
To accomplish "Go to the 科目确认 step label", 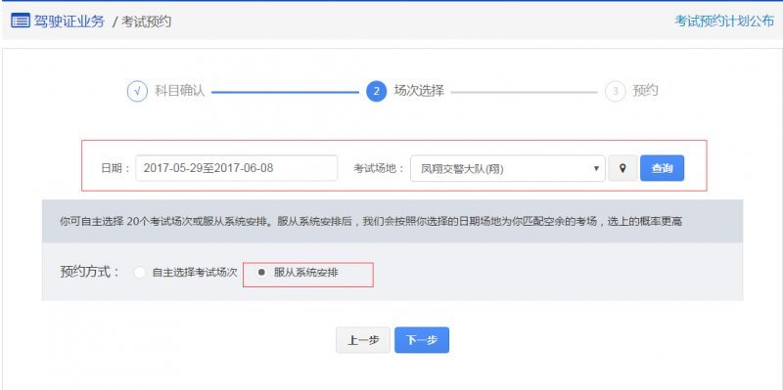I will [x=180, y=91].
